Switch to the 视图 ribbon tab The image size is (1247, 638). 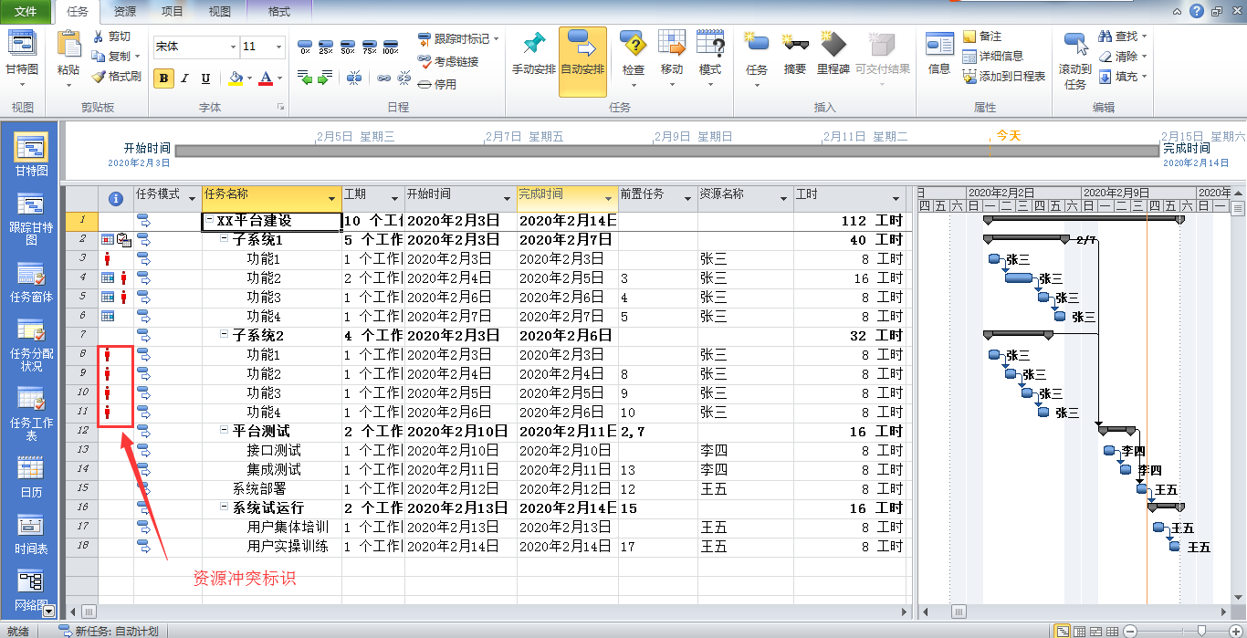pyautogui.click(x=219, y=12)
